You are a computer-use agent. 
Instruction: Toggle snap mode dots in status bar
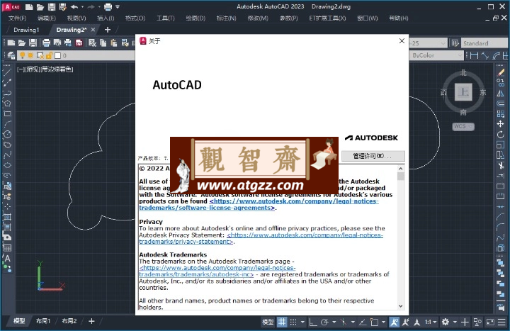(293, 322)
